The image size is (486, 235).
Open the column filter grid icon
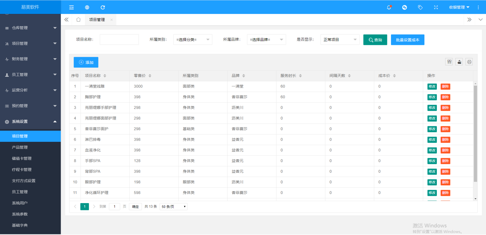coord(449,62)
